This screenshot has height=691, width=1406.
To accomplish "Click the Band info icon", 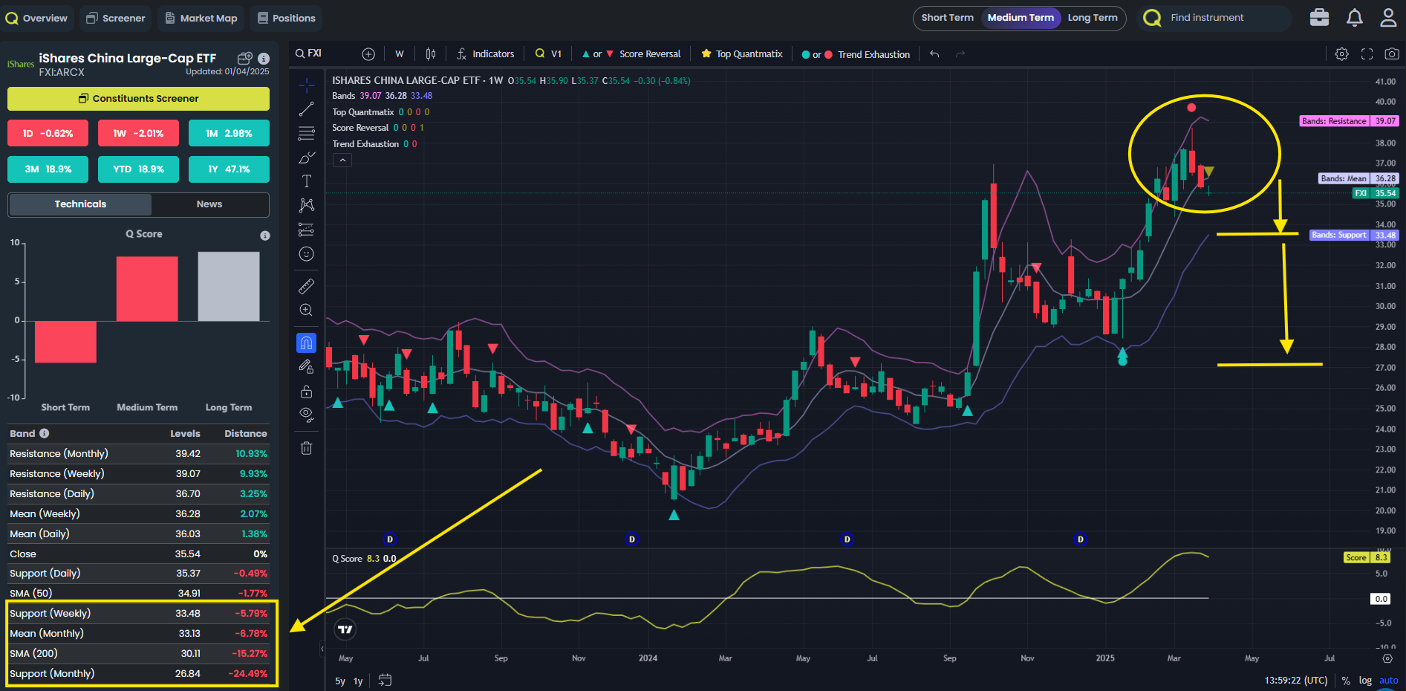I will point(45,433).
